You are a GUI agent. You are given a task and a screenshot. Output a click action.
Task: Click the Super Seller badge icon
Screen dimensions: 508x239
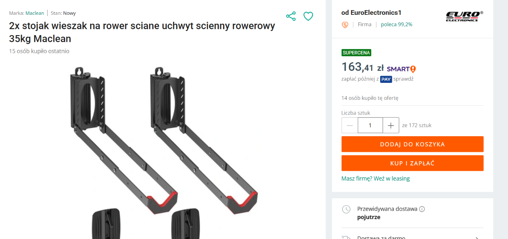[x=345, y=25]
